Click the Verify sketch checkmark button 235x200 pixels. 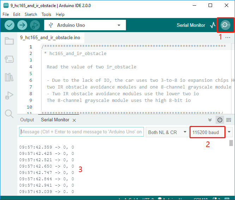pyautogui.click(x=10, y=25)
